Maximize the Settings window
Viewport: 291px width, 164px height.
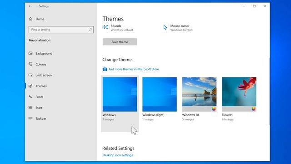pyautogui.click(x=254, y=6)
